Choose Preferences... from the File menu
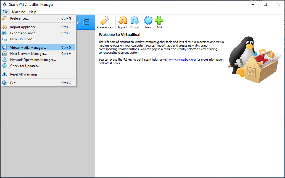The height and width of the screenshot is (178, 285). click(x=38, y=18)
